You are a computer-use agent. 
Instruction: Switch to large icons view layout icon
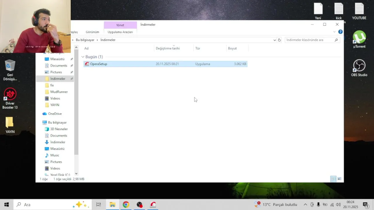pos(340,179)
